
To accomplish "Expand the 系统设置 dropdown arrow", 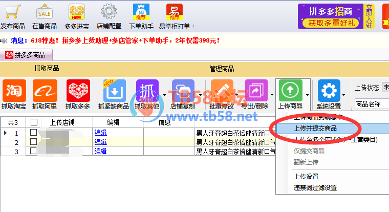I will [x=343, y=95].
